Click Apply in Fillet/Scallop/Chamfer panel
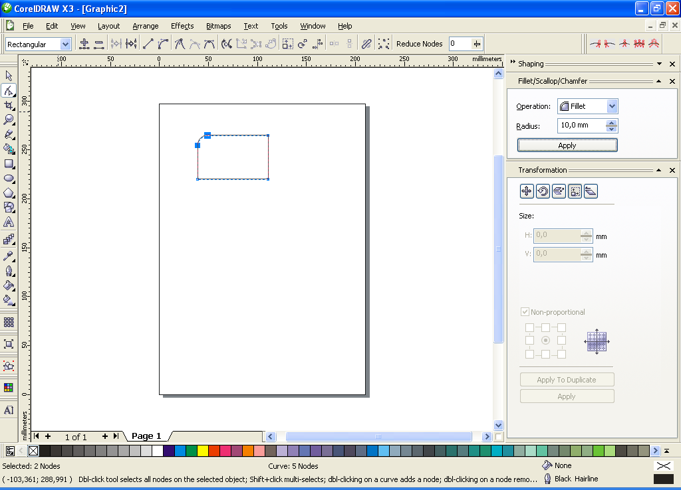 (x=567, y=145)
